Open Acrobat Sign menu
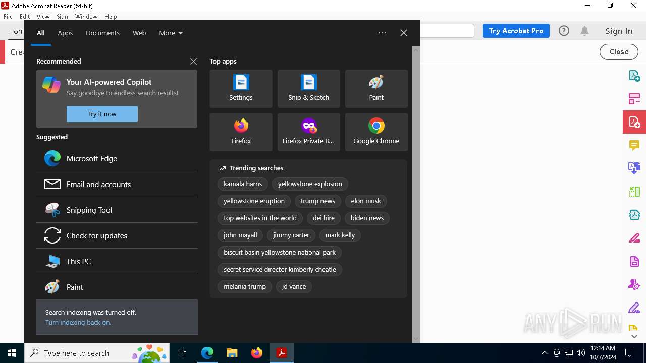 (62, 17)
